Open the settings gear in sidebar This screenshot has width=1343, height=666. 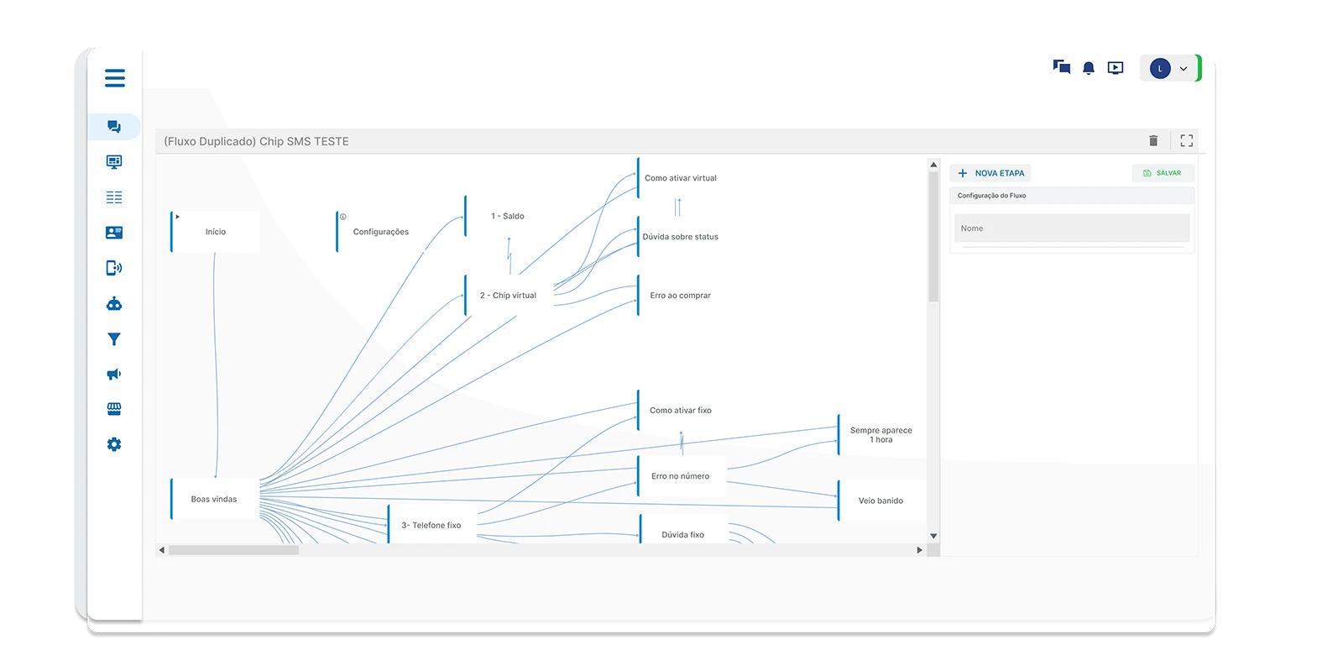click(114, 444)
